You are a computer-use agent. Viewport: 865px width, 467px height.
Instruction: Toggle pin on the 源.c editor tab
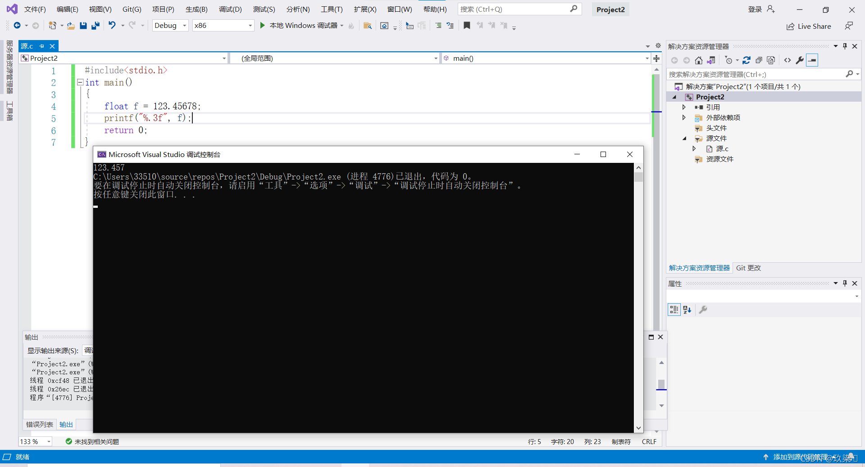pos(42,46)
